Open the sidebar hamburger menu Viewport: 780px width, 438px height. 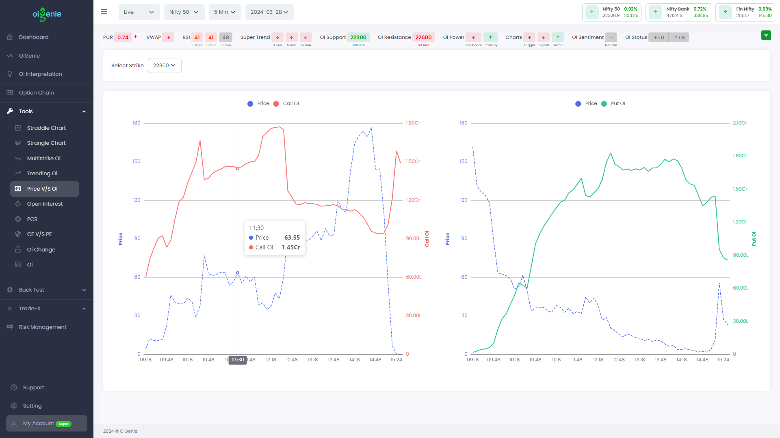pos(104,12)
